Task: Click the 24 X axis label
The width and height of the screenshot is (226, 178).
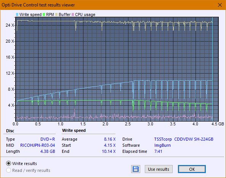Action: (x=10, y=26)
